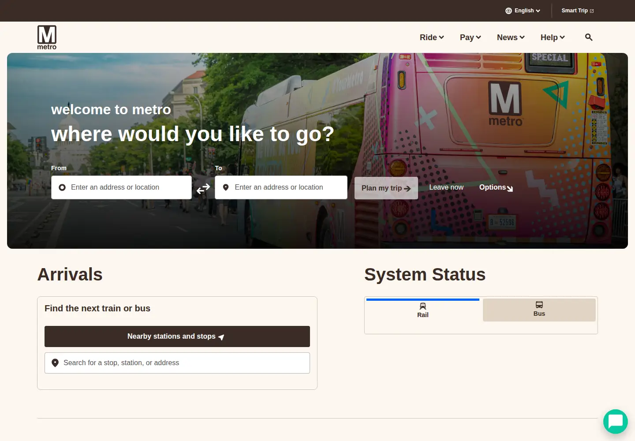The height and width of the screenshot is (441, 635).
Task: Click the stop or station search field
Action: [177, 363]
